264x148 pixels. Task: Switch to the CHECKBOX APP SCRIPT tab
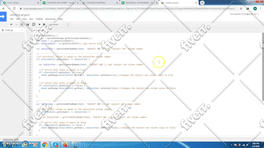point(60,3)
